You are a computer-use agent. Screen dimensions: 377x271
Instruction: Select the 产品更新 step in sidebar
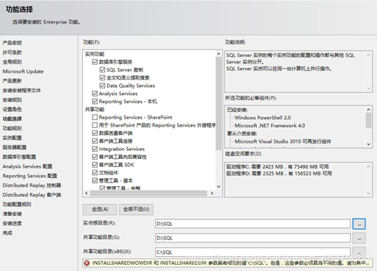[12, 81]
